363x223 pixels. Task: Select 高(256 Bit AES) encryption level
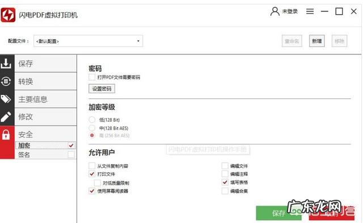click(x=92, y=135)
